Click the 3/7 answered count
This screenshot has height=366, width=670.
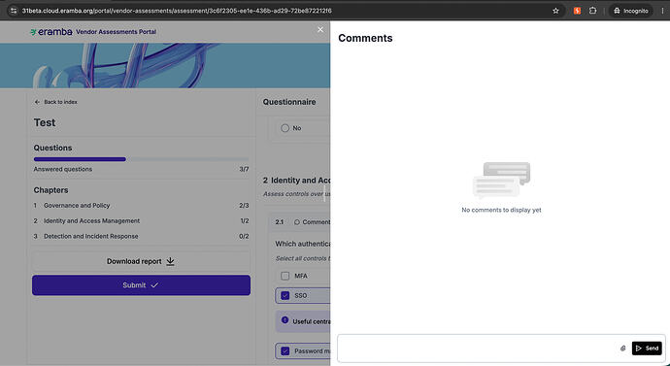pyautogui.click(x=244, y=169)
